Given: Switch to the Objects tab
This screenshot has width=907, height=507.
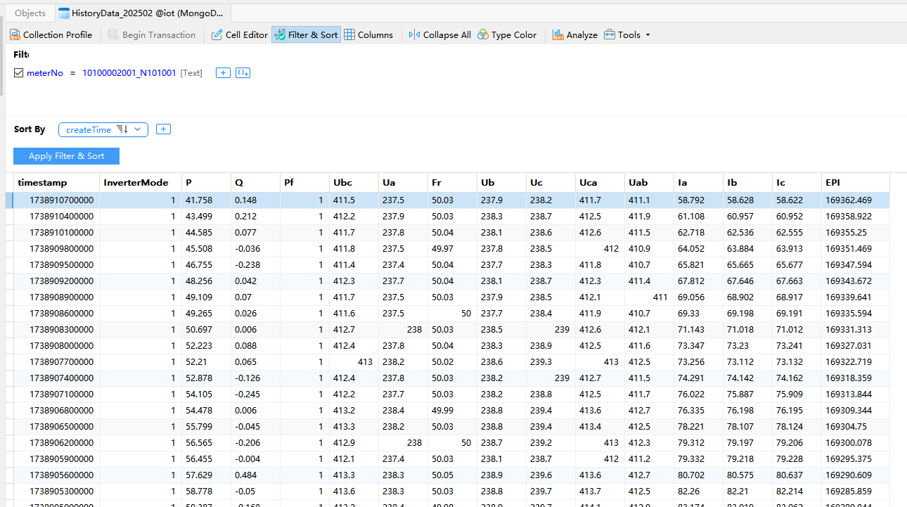Looking at the screenshot, I should [x=30, y=13].
